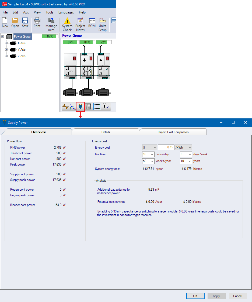Collapse the Power Group tree node
The image size is (252, 302).
pos(3,37)
